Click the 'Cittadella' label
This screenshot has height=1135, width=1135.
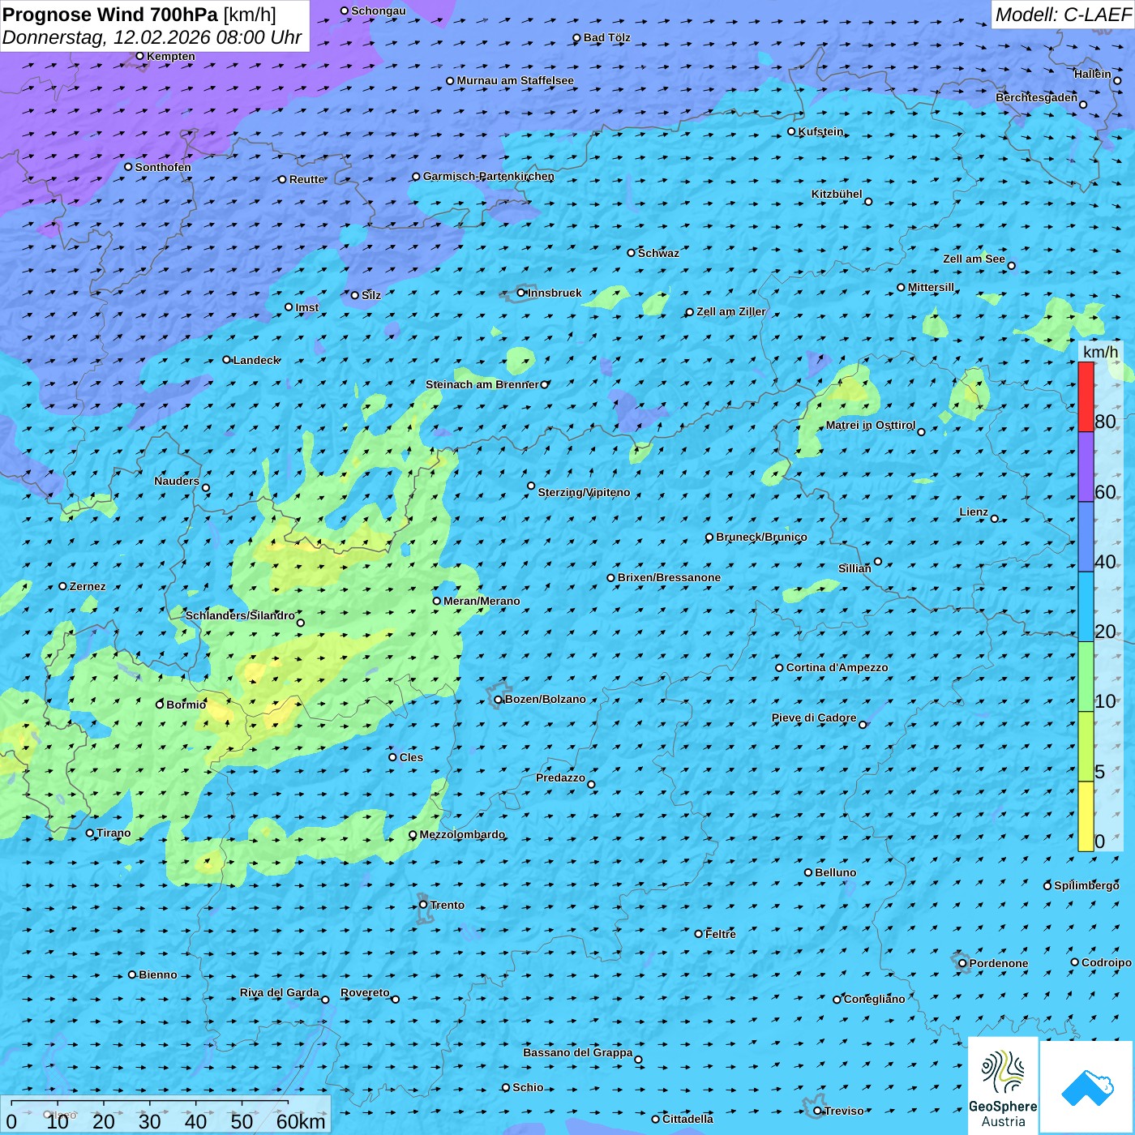point(688,1119)
